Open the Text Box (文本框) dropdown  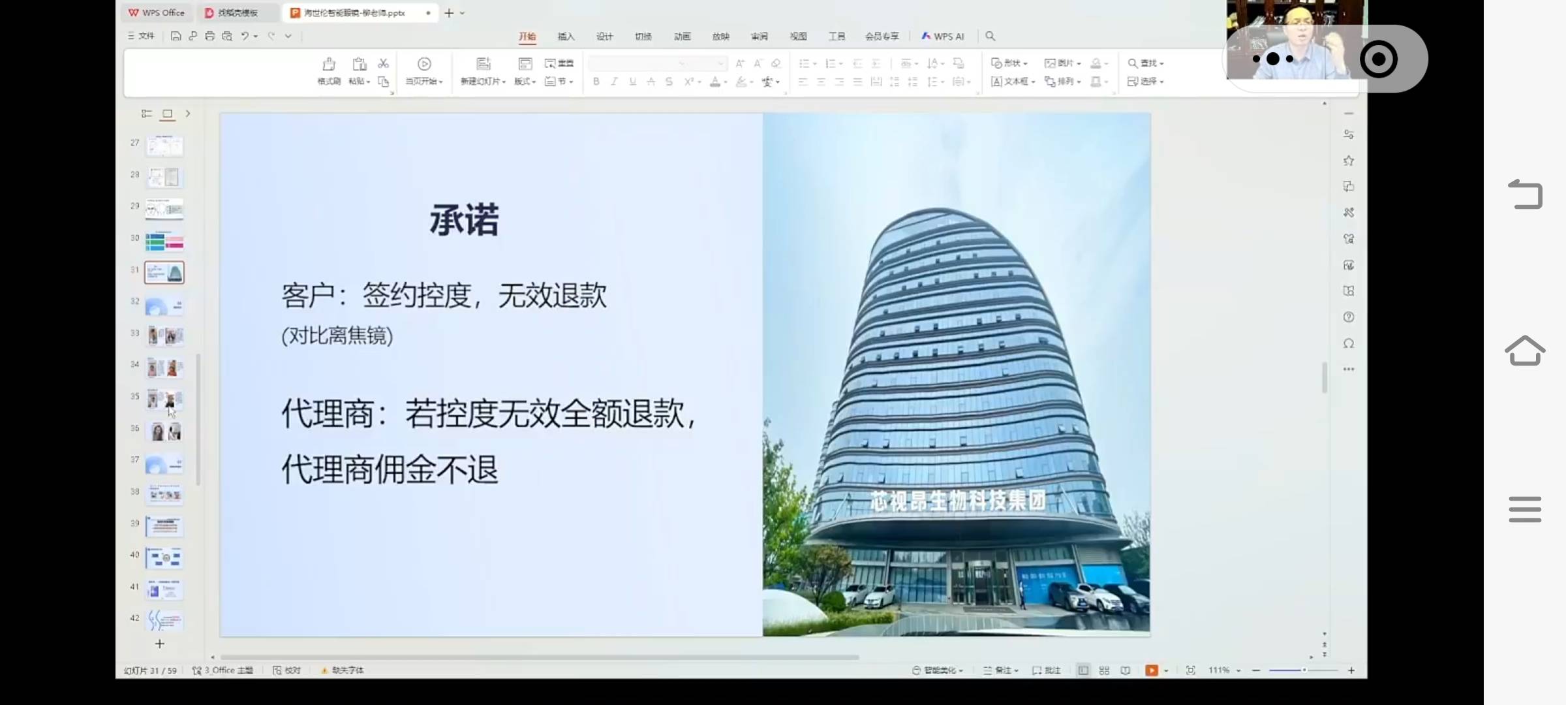(1013, 82)
